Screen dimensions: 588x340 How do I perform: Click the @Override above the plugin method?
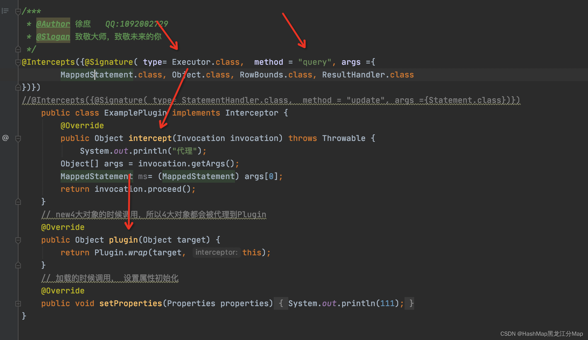click(x=63, y=227)
